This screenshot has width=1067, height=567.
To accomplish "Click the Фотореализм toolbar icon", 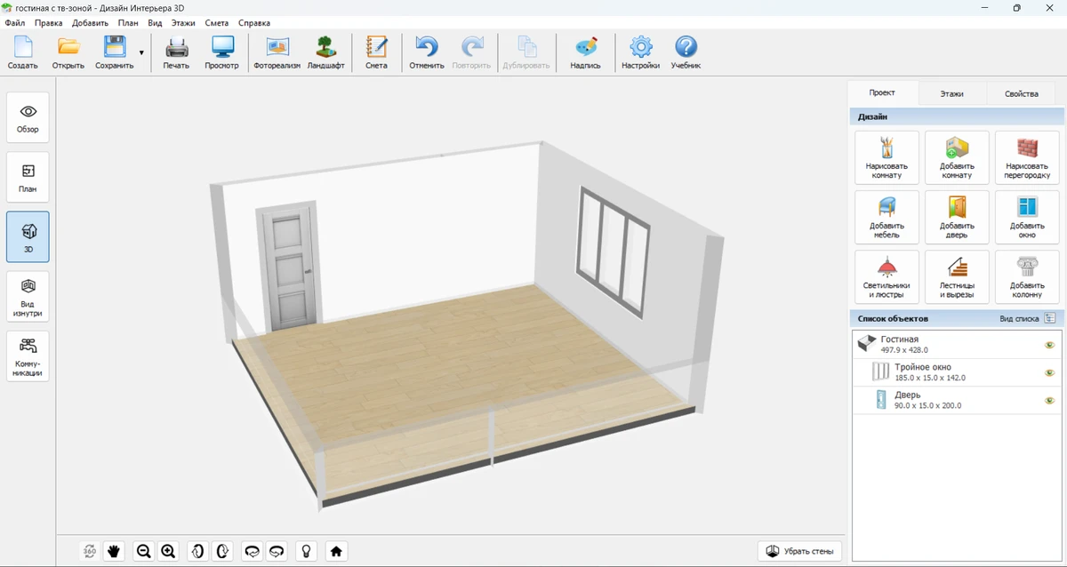I will click(x=277, y=52).
